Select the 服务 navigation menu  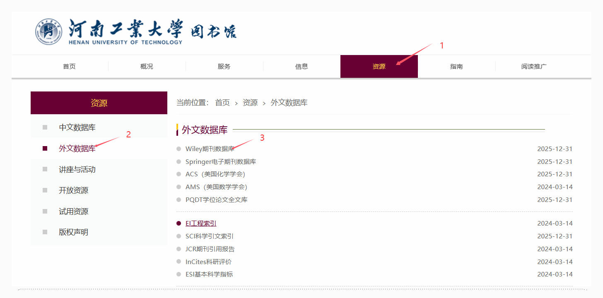pyautogui.click(x=224, y=66)
